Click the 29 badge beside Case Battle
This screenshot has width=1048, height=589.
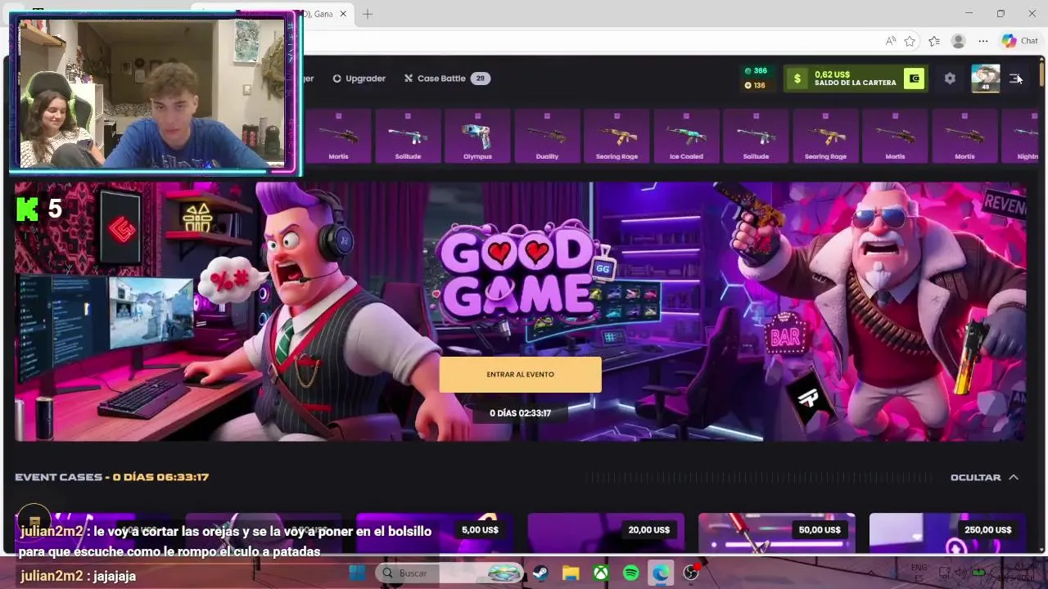pyautogui.click(x=481, y=79)
